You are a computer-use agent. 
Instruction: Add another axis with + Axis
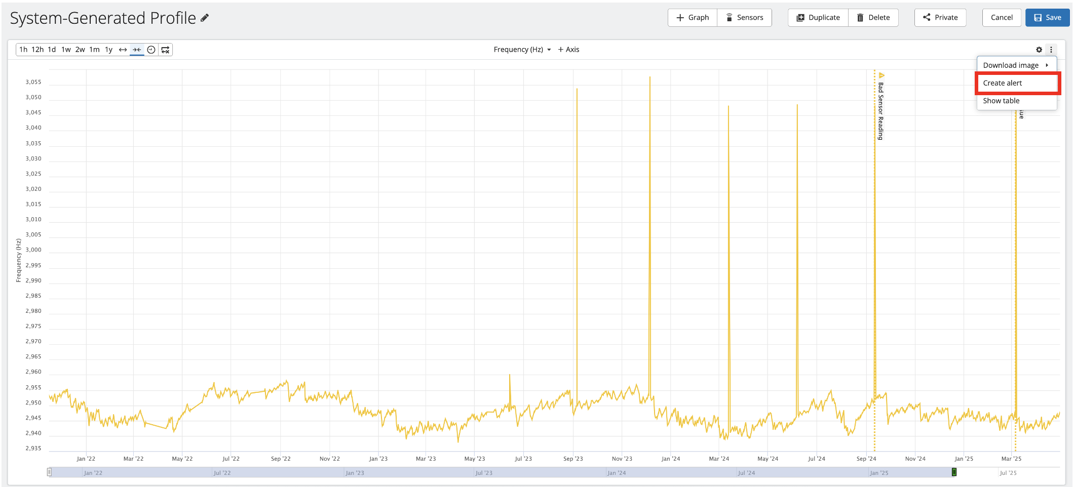point(568,50)
